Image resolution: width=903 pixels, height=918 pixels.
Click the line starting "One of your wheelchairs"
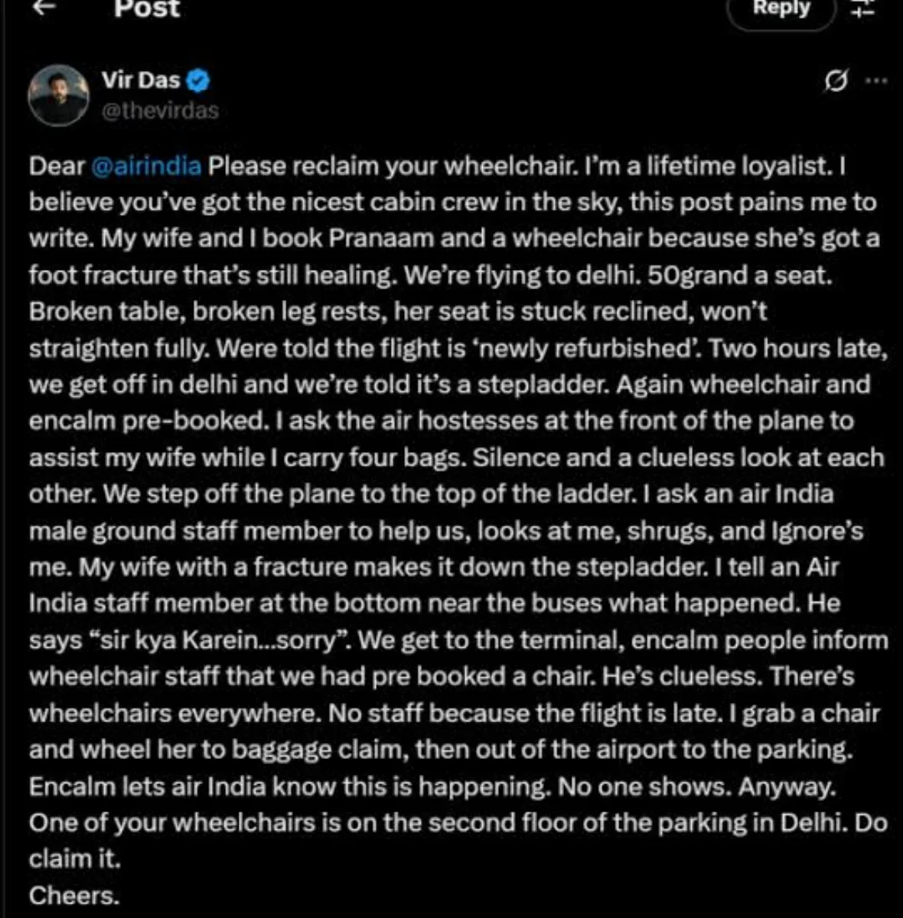(x=458, y=822)
